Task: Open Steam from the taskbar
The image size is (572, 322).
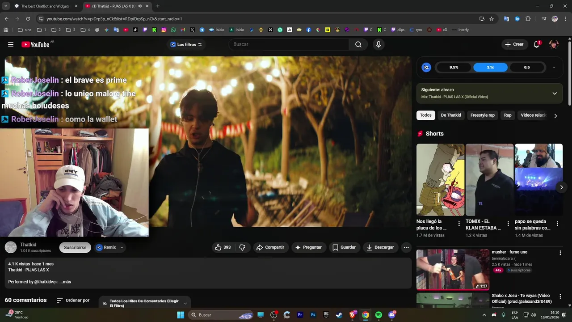Action: [339, 315]
